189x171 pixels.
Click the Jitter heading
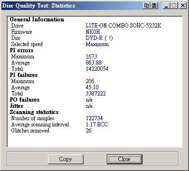(x=17, y=106)
